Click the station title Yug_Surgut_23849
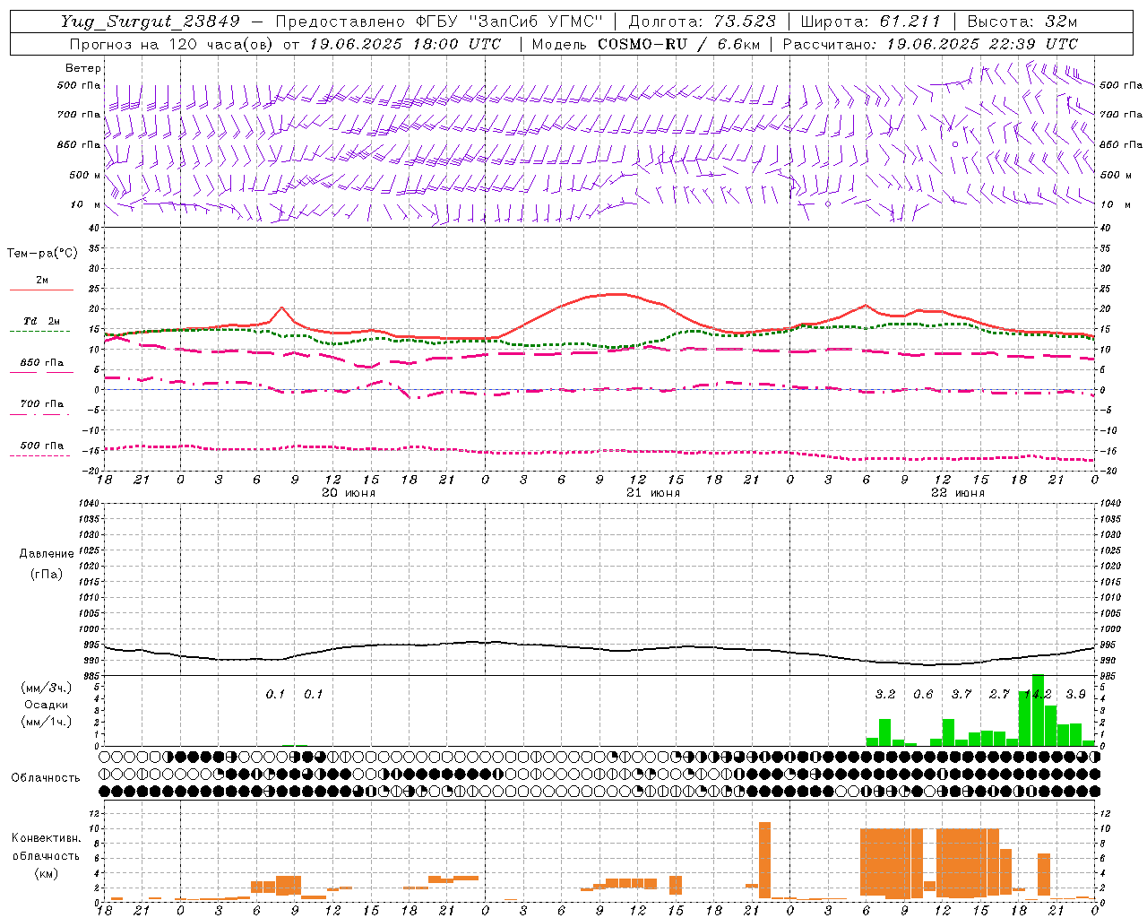Viewport: 1147px width, 918px height. [151, 22]
